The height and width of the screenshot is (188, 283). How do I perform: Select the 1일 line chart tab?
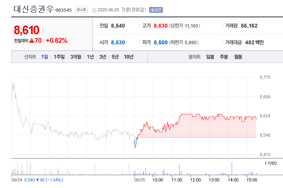point(45,57)
